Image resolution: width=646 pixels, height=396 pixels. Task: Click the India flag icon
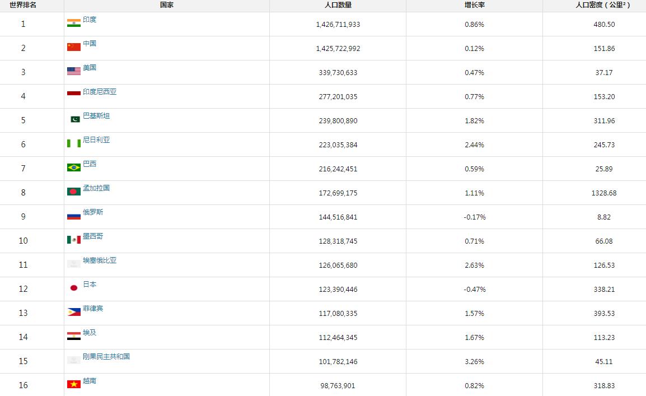(x=73, y=23)
